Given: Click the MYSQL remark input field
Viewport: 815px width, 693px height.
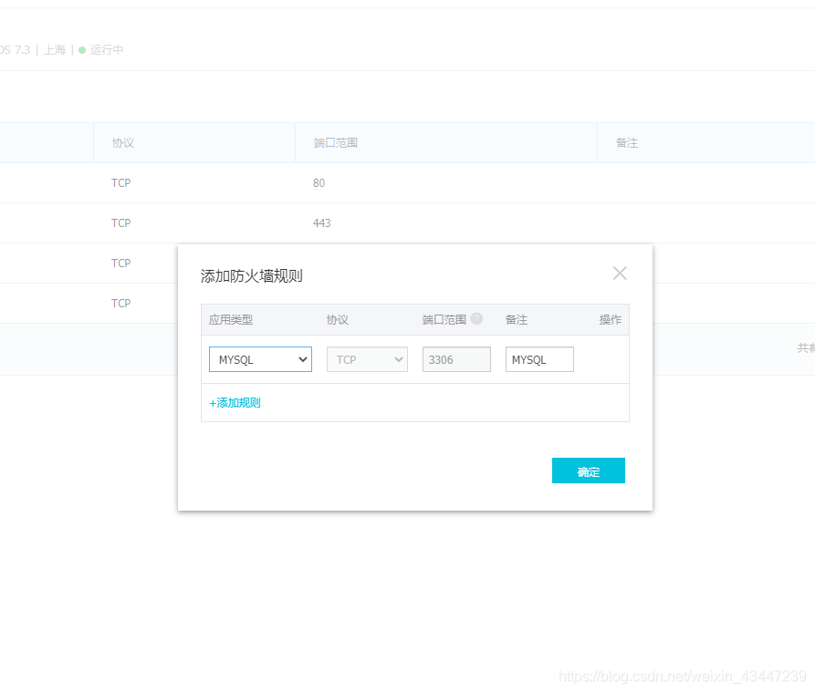Looking at the screenshot, I should click(539, 359).
